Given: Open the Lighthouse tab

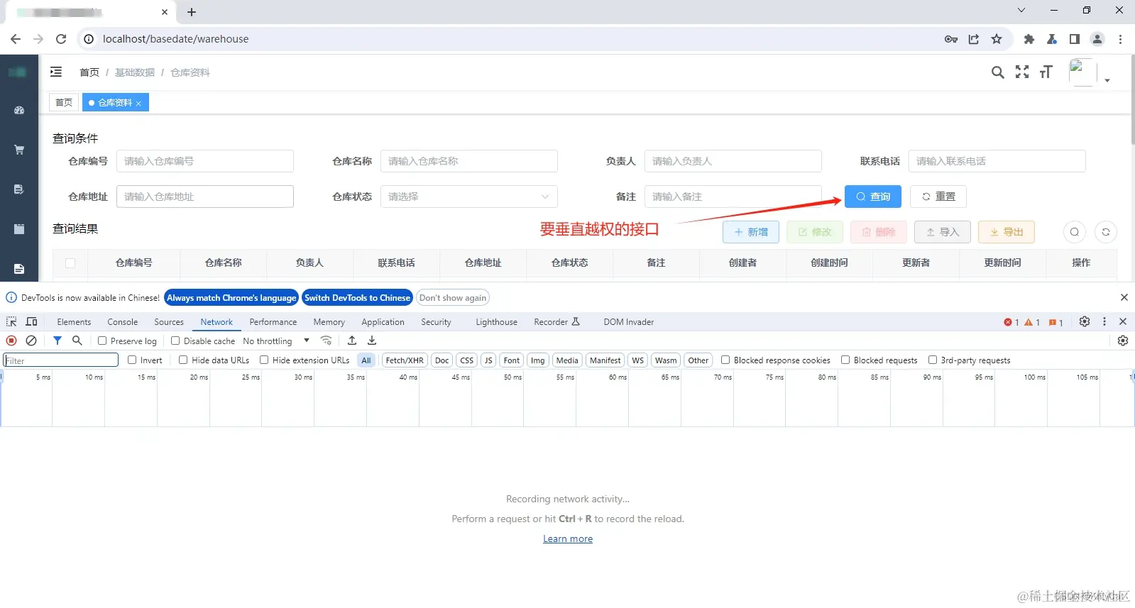Looking at the screenshot, I should pos(496,321).
